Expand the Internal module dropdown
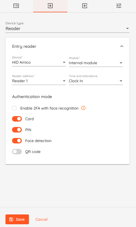Viewport: 136px width, 227px height. click(x=96, y=63)
